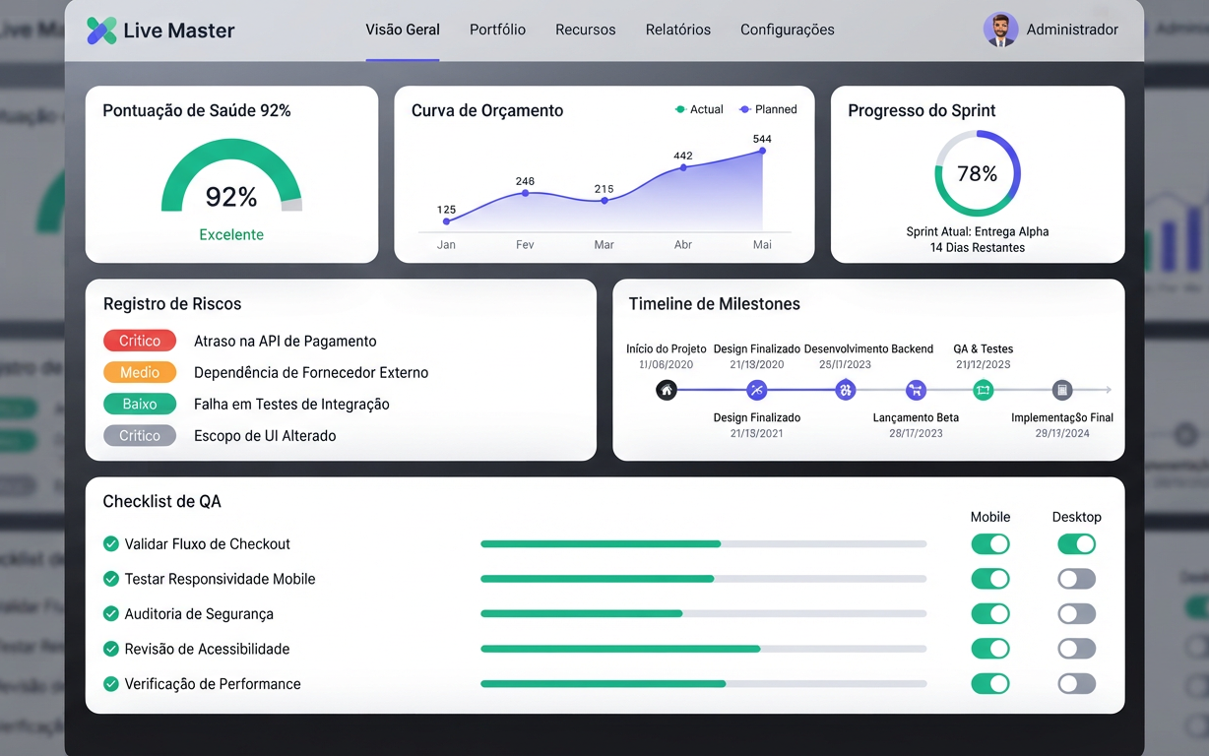This screenshot has height=756, width=1209.
Task: Switch on Desktop for Revisão de Acessibilidade
Action: (x=1077, y=649)
